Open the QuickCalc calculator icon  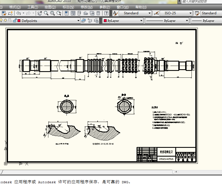tap(98, 13)
